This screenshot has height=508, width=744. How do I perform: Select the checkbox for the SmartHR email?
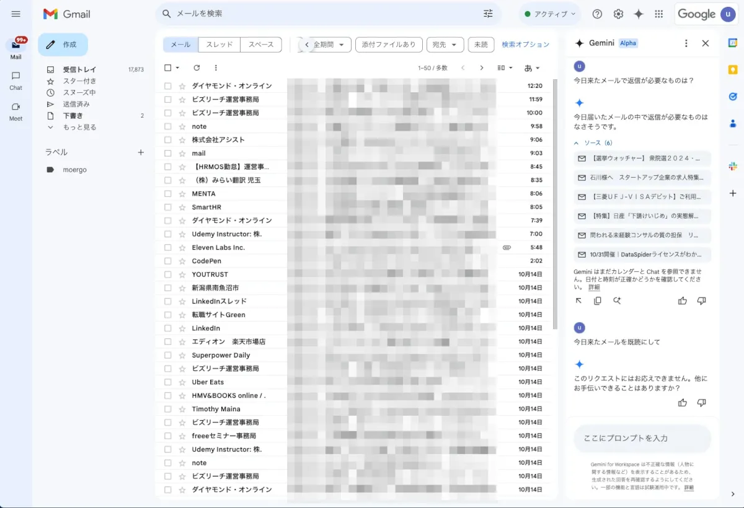[x=167, y=207]
